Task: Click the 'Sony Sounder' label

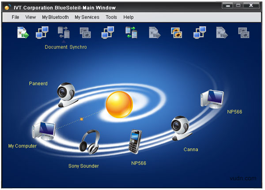Action: (83, 166)
